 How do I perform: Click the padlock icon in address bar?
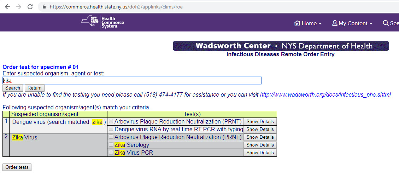(x=44, y=7)
